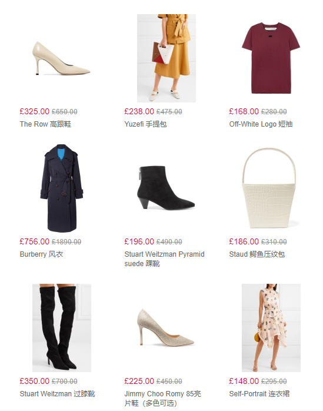Open the navy Burberry trench coat image

click(62, 188)
